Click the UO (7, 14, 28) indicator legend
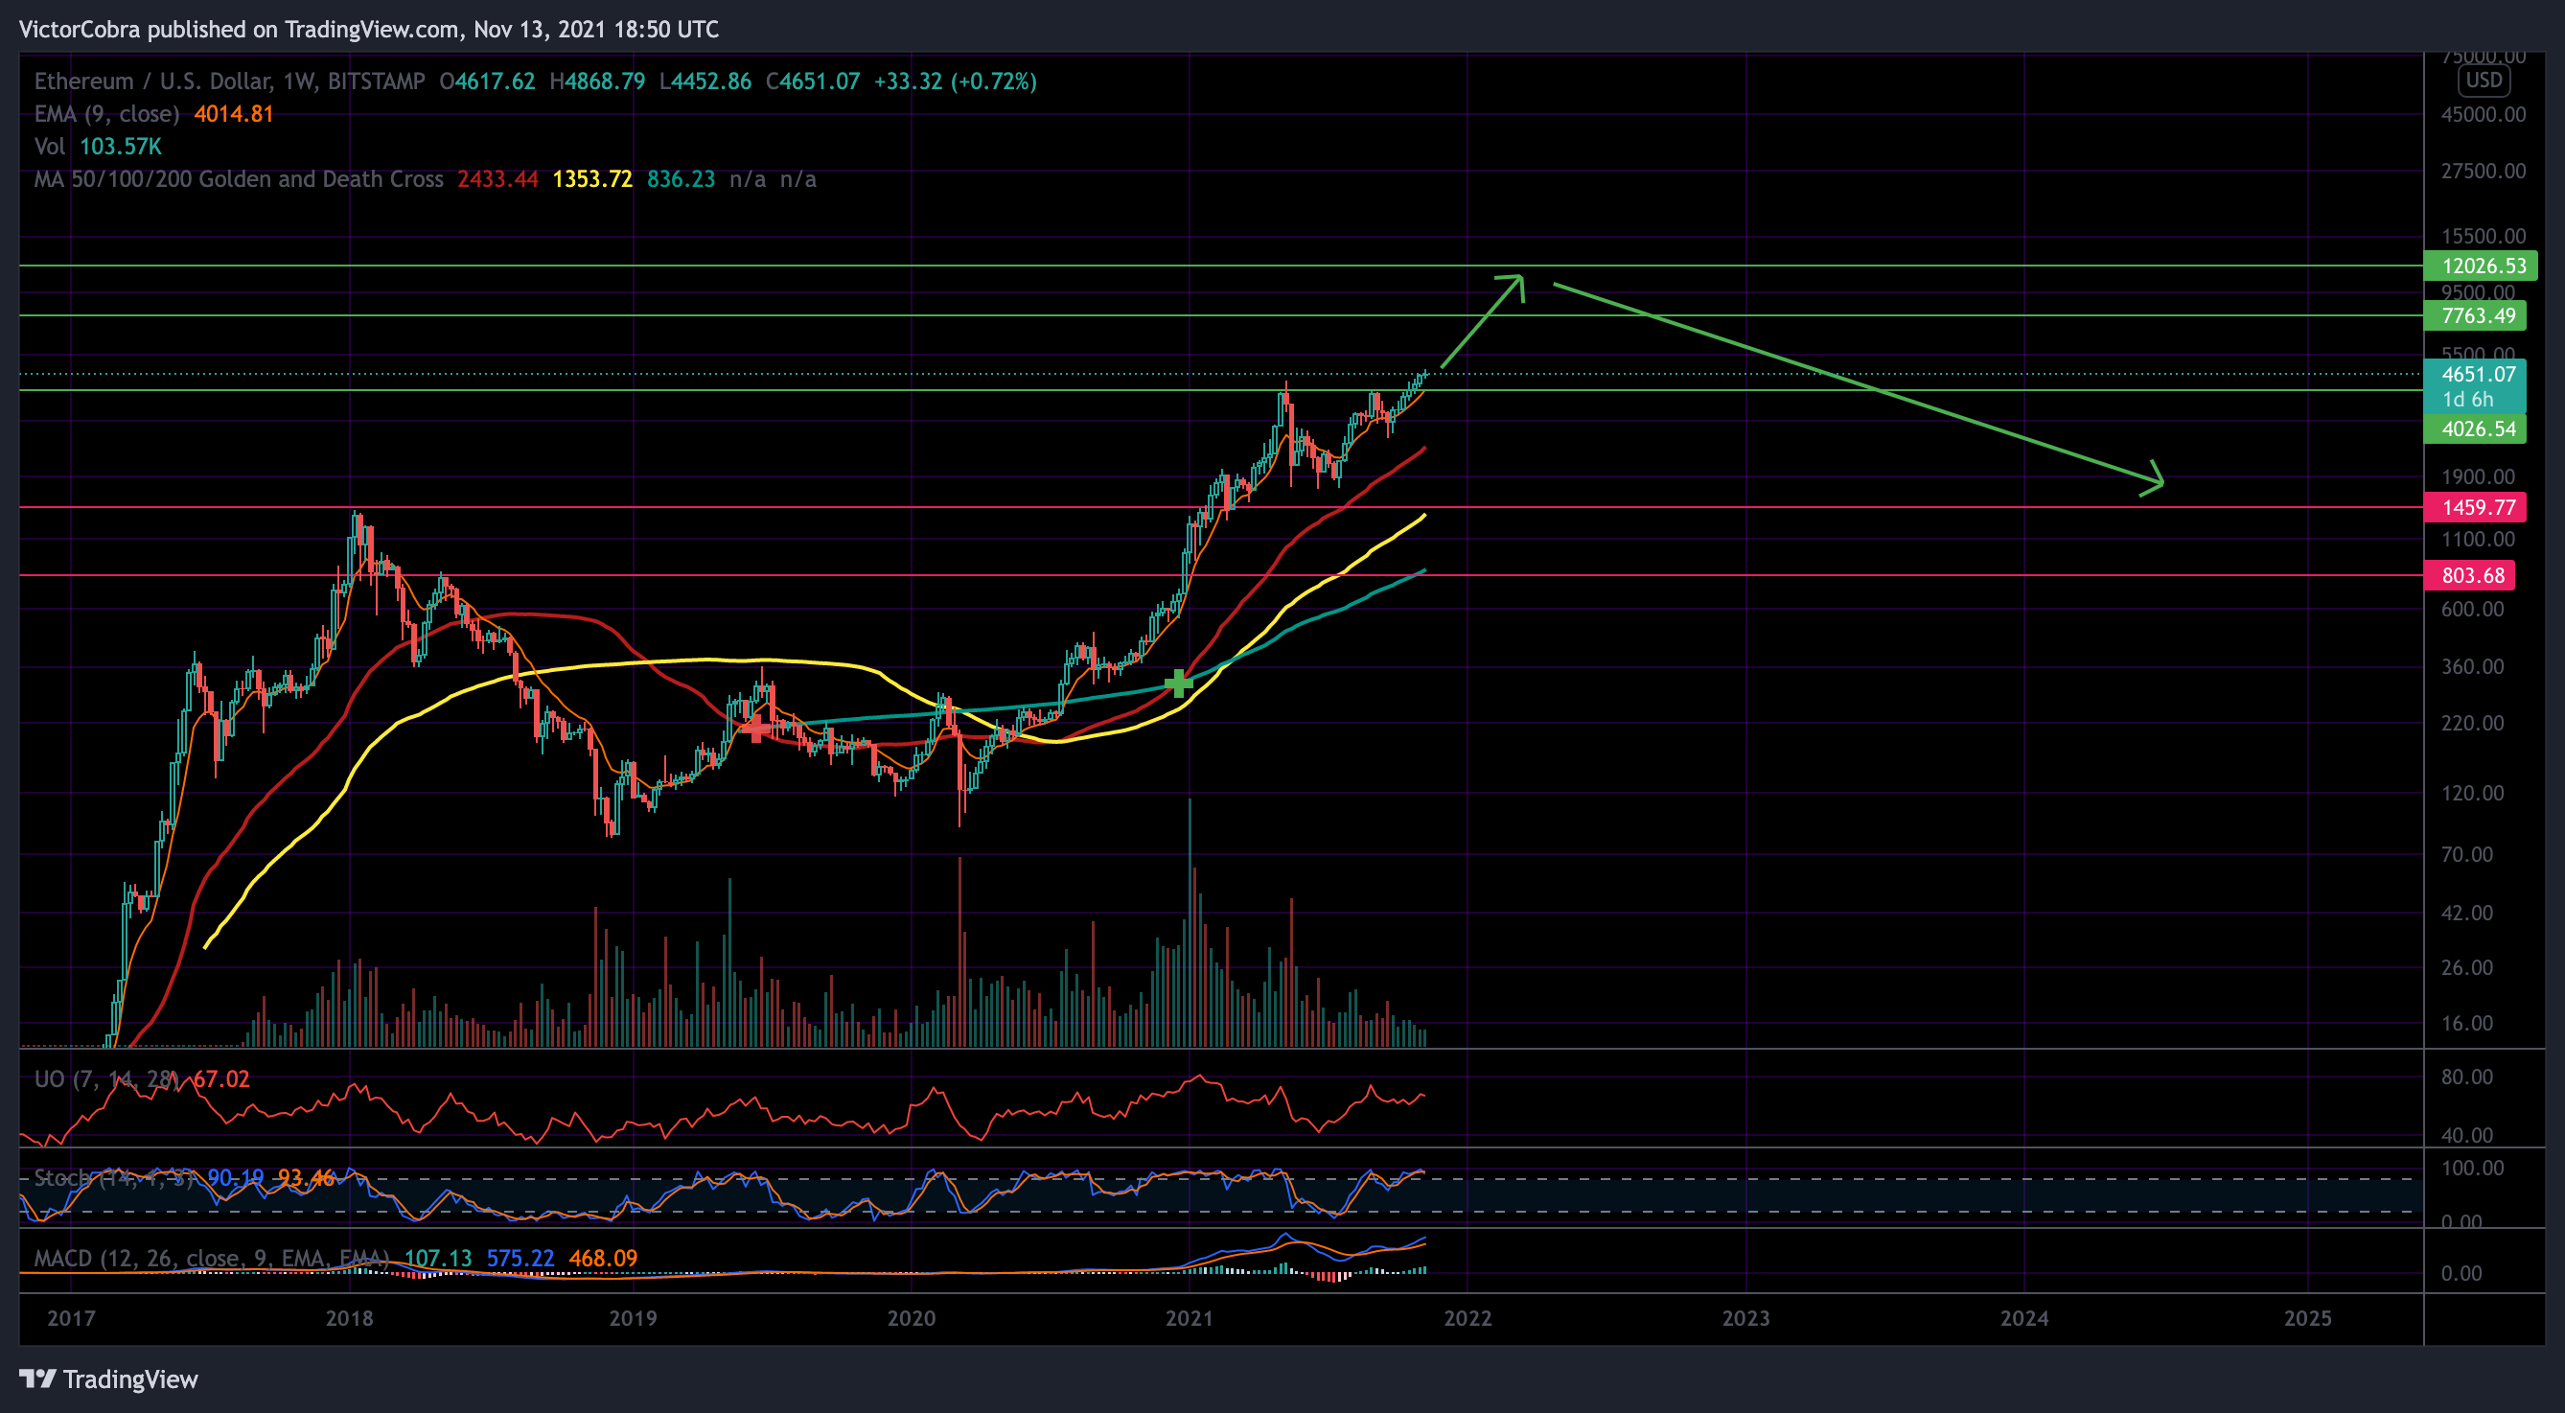The width and height of the screenshot is (2565, 1413). coord(106,1079)
